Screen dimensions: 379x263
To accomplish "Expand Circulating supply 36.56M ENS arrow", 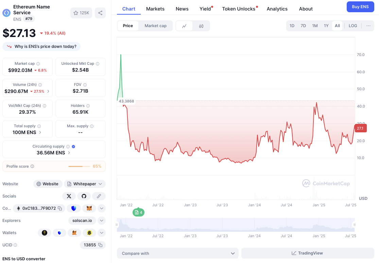I will [69, 153].
